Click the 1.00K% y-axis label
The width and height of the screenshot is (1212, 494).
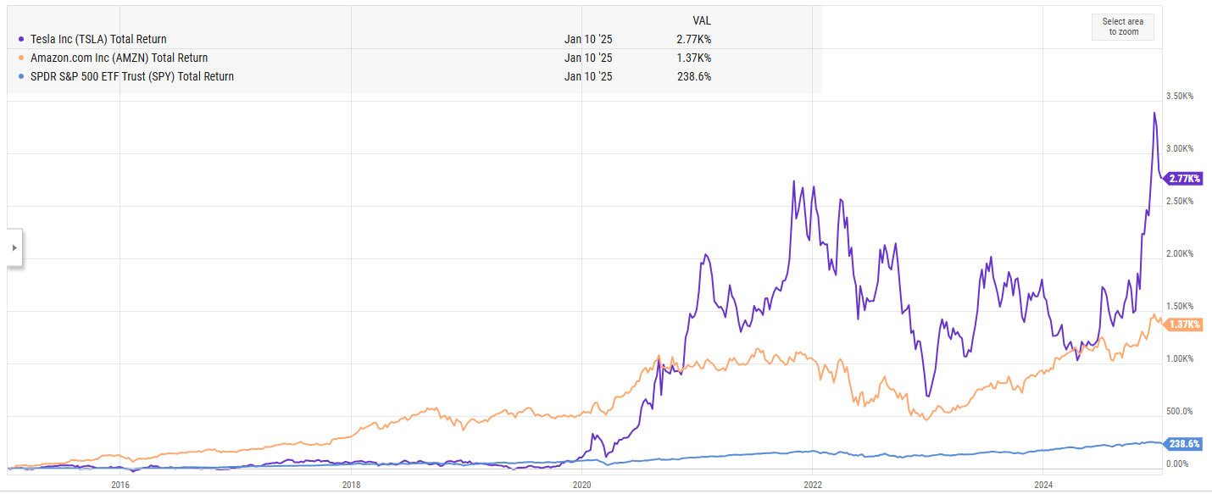pyautogui.click(x=1180, y=358)
